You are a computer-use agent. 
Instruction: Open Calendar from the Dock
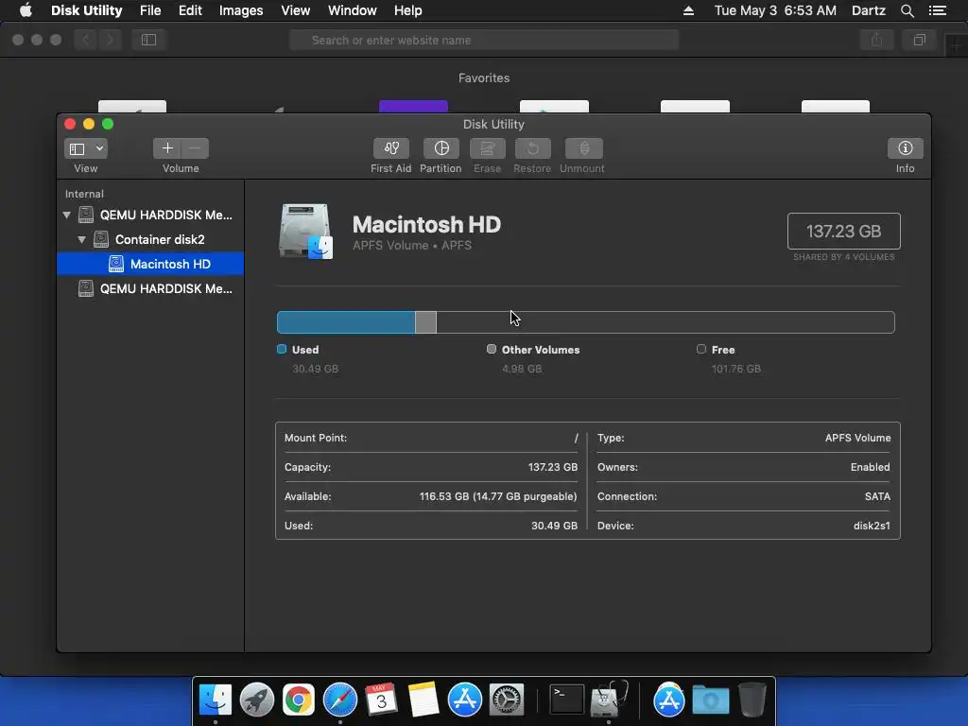(382, 700)
